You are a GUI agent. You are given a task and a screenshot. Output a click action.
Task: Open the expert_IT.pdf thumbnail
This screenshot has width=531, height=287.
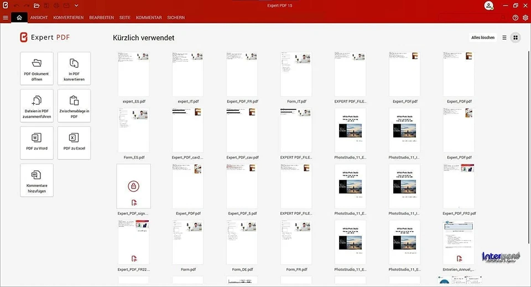[188, 74]
